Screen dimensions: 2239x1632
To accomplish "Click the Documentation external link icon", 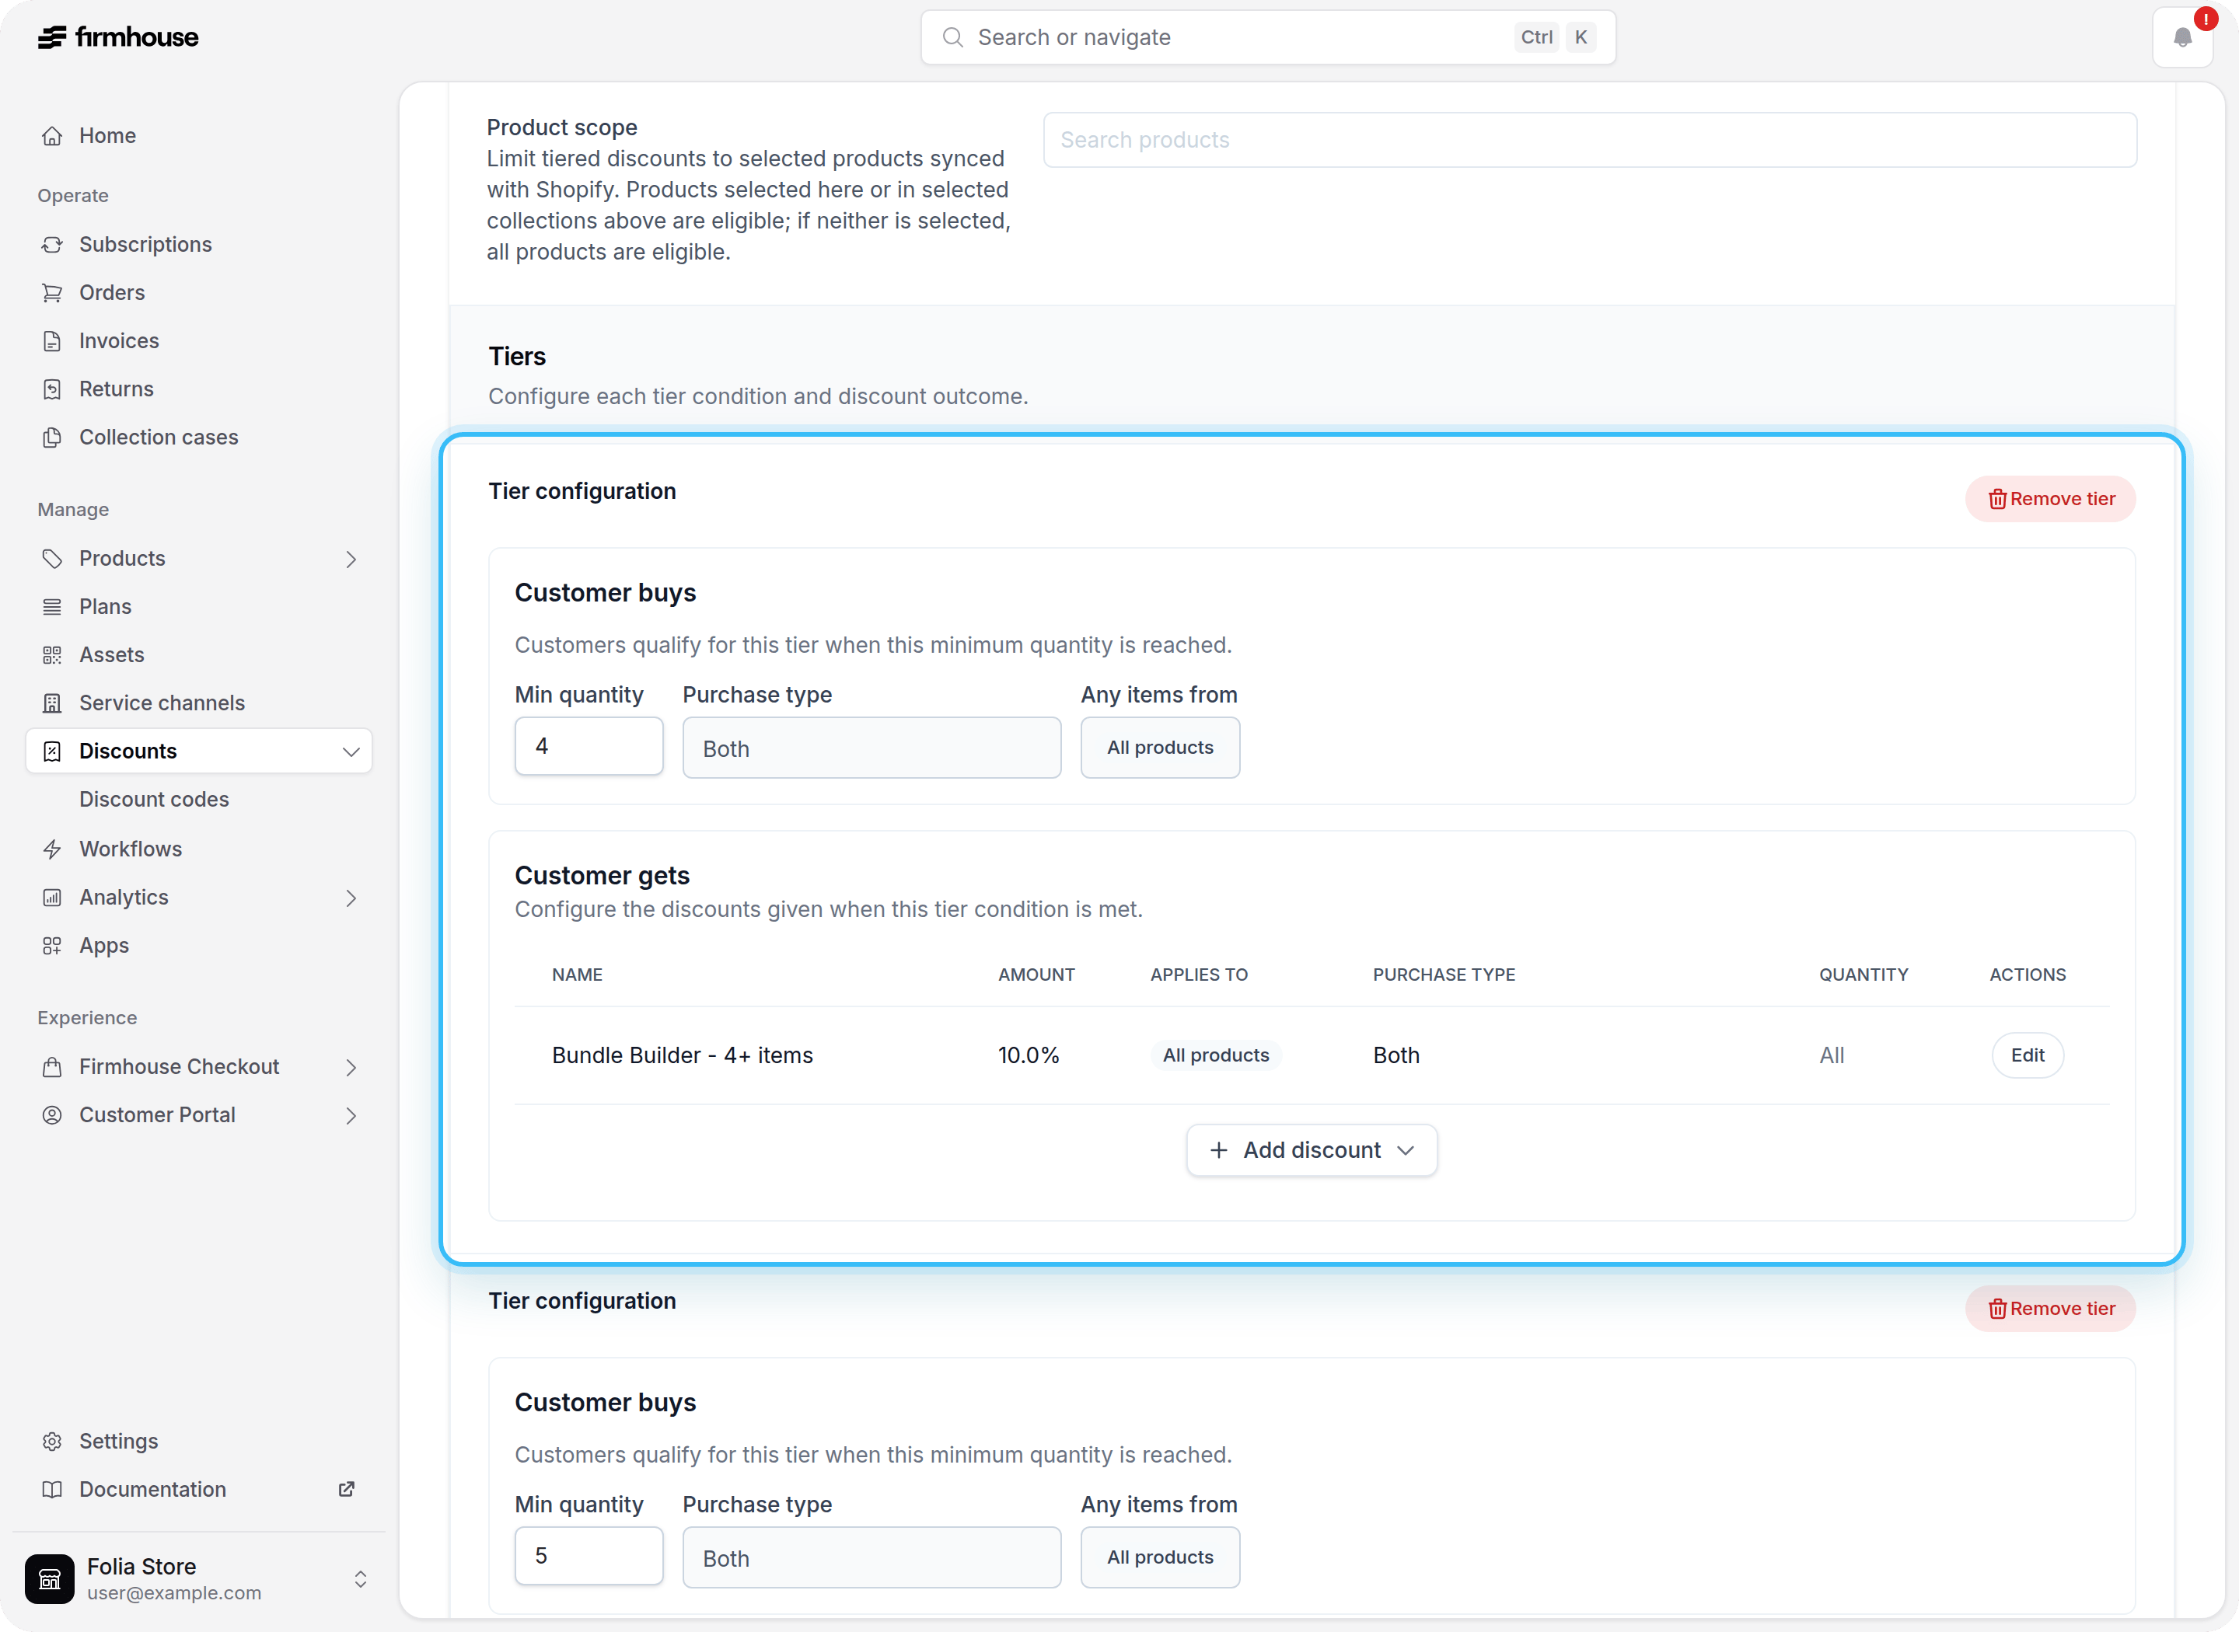I will coord(347,1489).
